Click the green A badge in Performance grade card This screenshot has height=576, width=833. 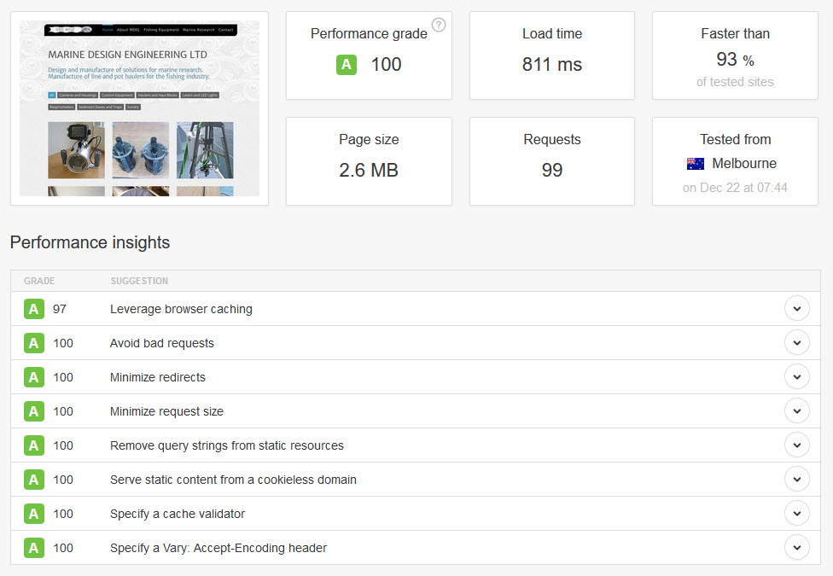tap(347, 65)
